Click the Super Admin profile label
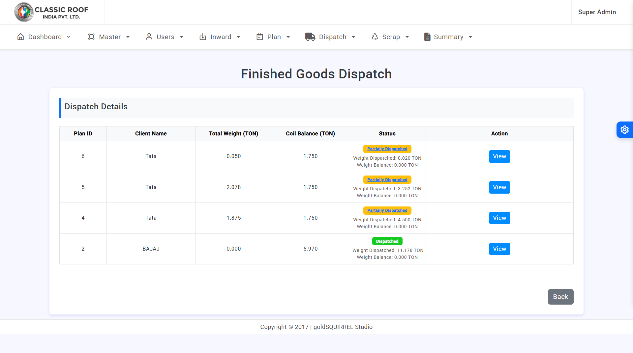This screenshot has width=633, height=353. [597, 12]
